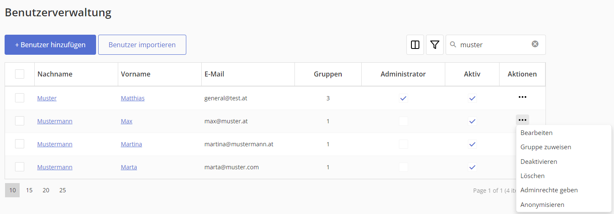The height and width of the screenshot is (214, 614).
Task: Close the three-dot menu for Max Mustermann
Action: pyautogui.click(x=522, y=120)
